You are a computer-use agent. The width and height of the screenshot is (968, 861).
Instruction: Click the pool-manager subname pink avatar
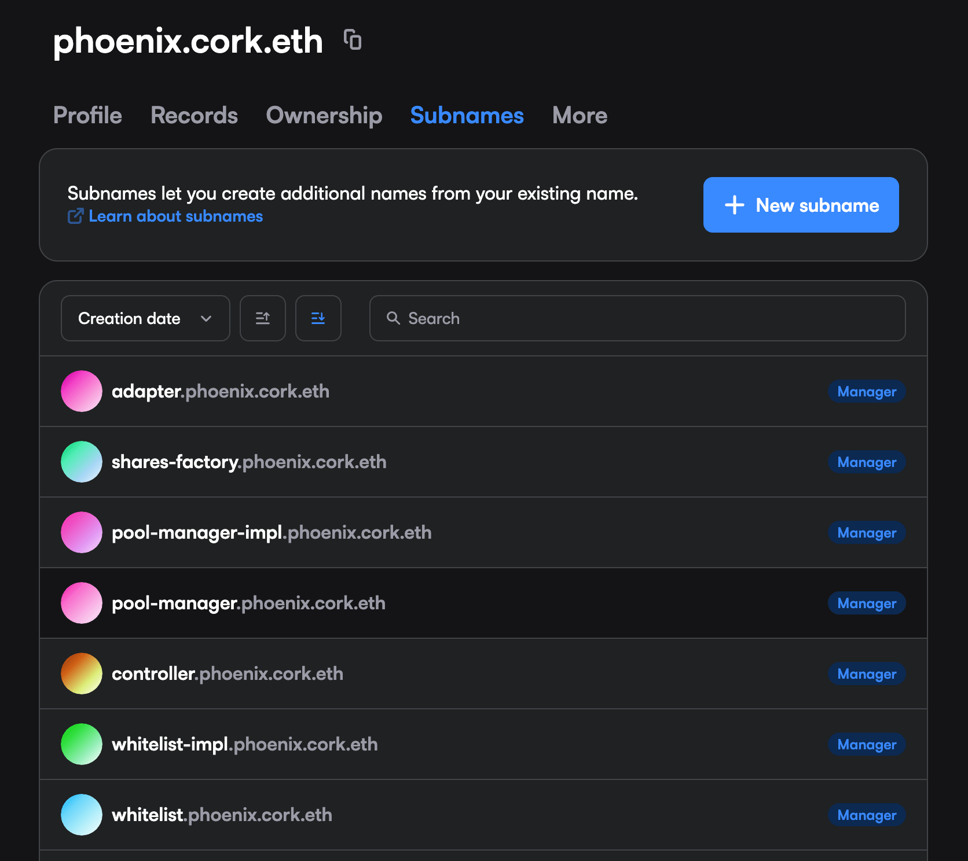coord(82,603)
